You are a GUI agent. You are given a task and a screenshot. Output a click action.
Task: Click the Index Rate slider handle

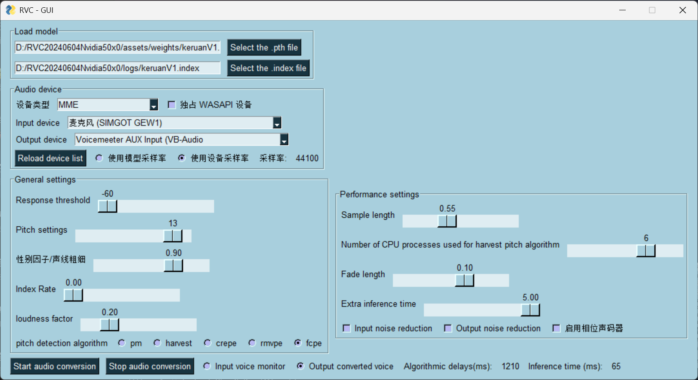coord(73,295)
